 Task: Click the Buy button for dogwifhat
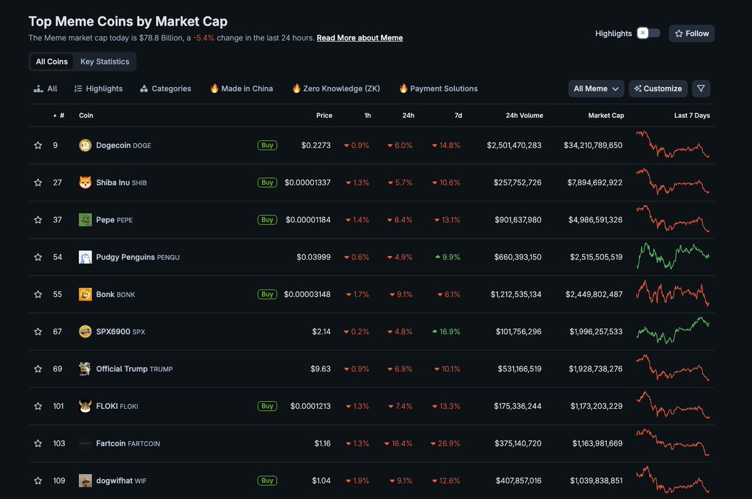[268, 481]
